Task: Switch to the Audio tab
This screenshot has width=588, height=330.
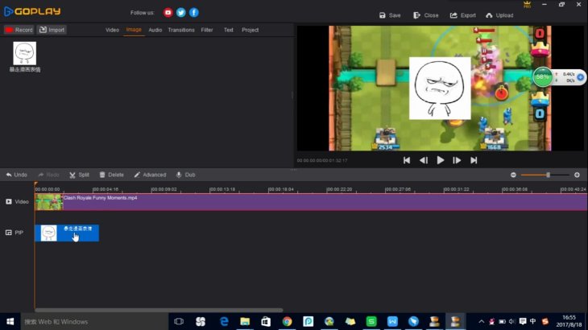Action: [x=155, y=30]
